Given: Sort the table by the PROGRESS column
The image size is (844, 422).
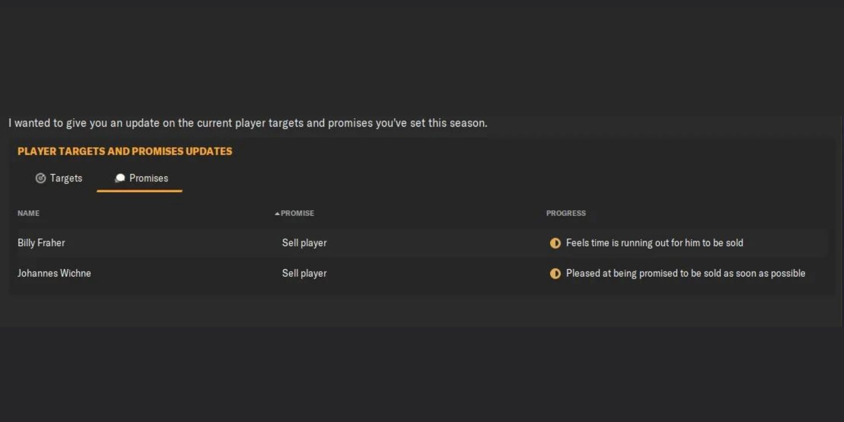Looking at the screenshot, I should (565, 213).
